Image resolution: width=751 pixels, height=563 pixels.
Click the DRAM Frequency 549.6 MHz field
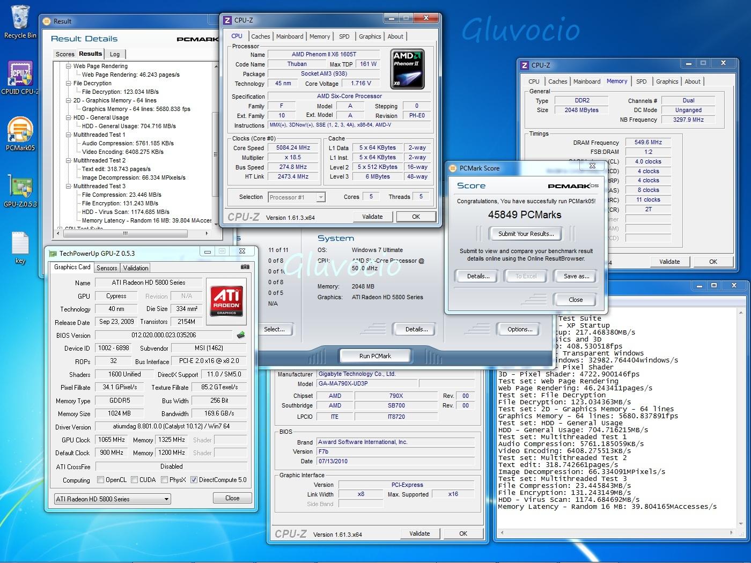tap(648, 143)
